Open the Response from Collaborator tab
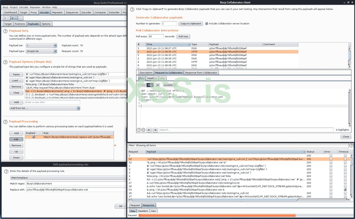This screenshot has width=355, height=219. coord(201,73)
